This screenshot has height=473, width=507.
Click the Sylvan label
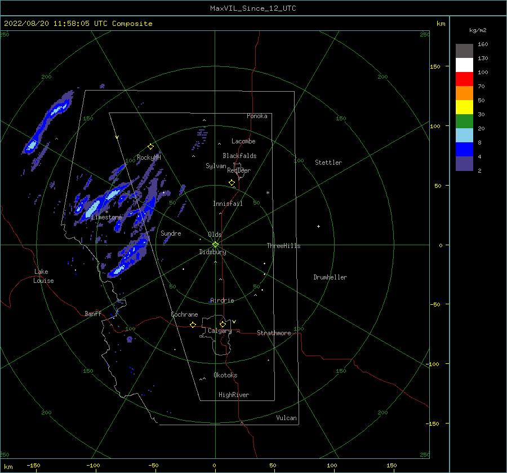click(x=216, y=166)
